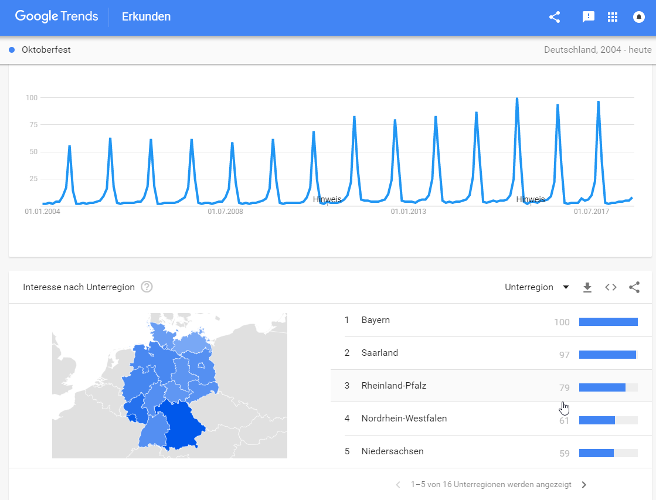The height and width of the screenshot is (500, 656).
Task: Go to next page of subregions
Action: coord(583,485)
